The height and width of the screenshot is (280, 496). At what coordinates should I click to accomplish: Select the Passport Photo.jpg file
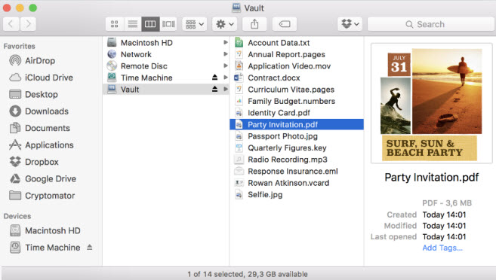[x=297, y=136]
